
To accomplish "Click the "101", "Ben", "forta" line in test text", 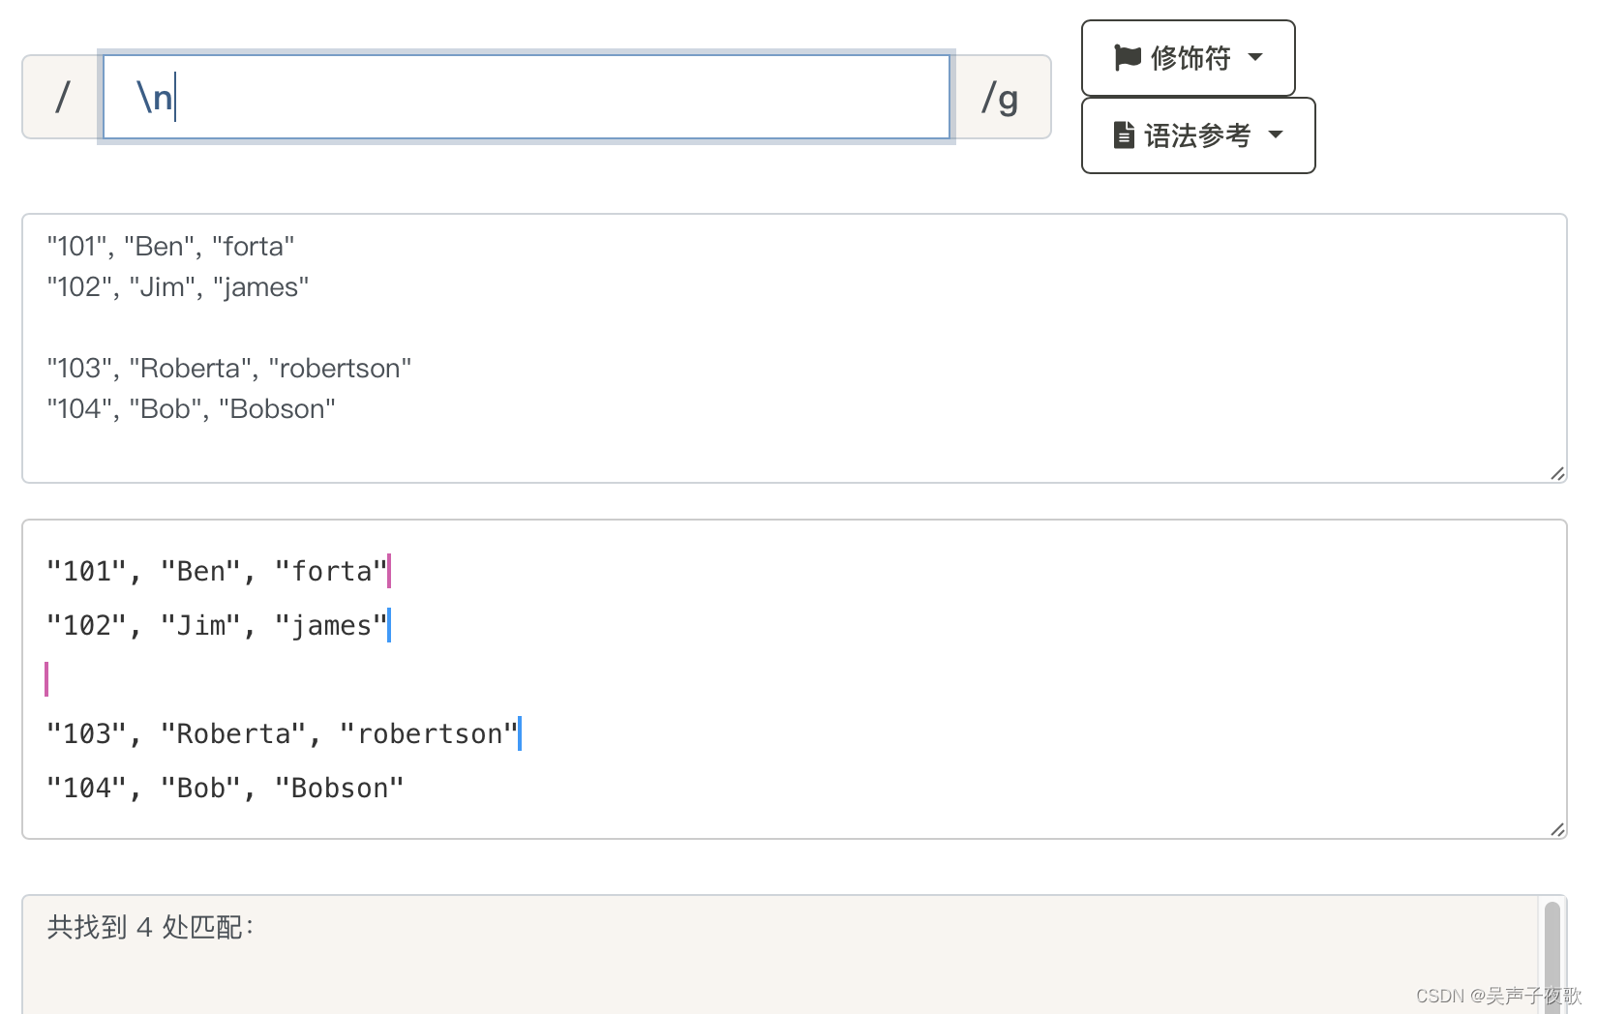I will 170,247.
